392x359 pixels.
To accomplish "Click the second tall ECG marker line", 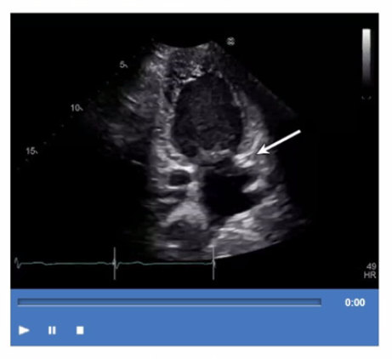I will tap(213, 264).
